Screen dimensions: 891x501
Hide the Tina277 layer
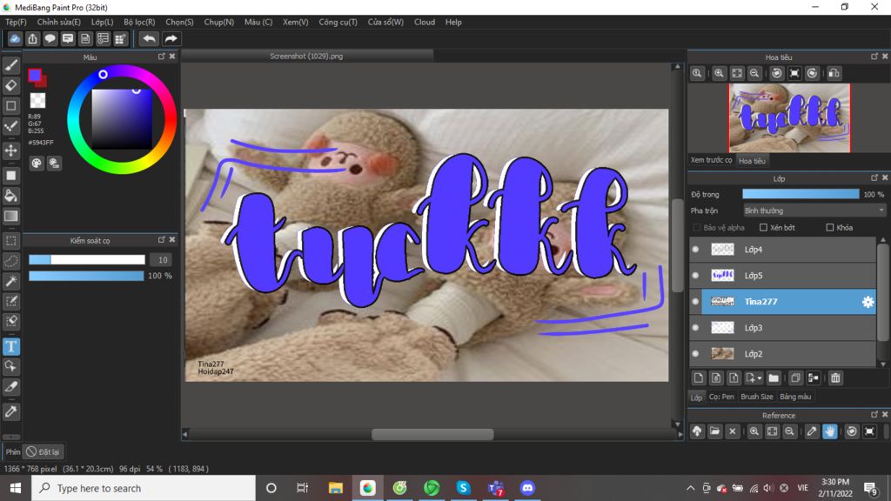click(695, 302)
